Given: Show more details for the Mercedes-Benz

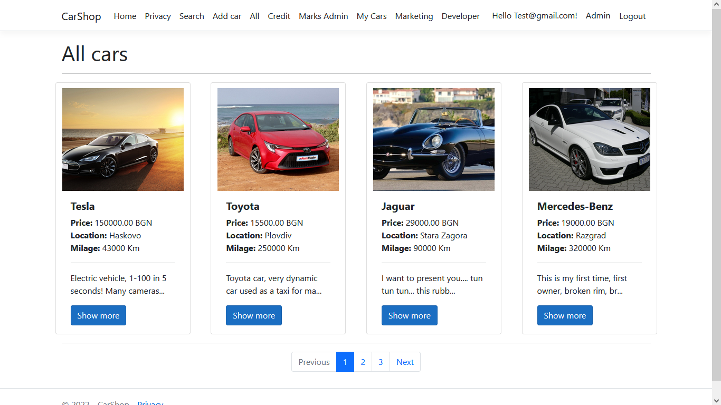Looking at the screenshot, I should (565, 315).
